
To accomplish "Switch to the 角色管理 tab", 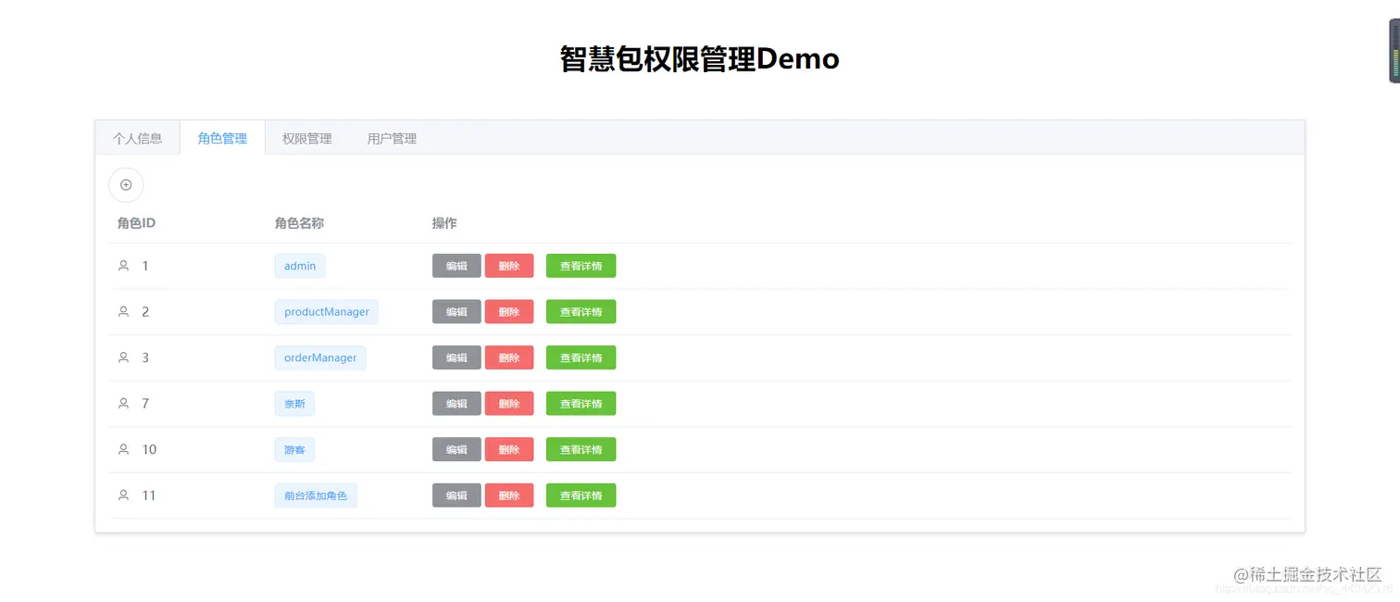I will click(222, 138).
